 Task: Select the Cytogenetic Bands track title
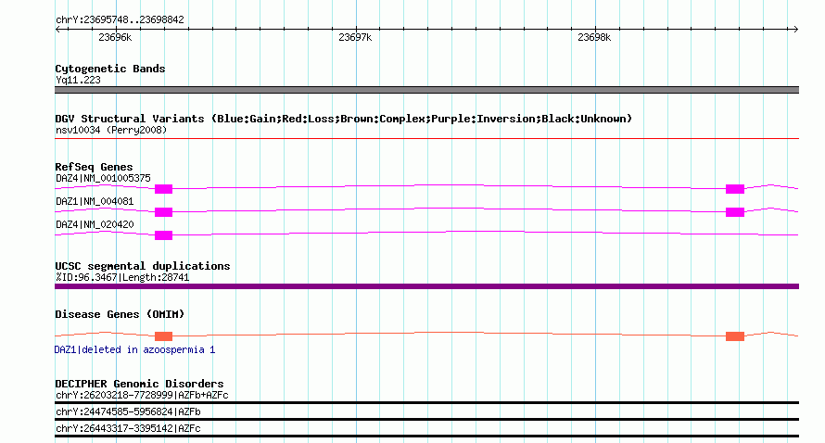pos(110,69)
